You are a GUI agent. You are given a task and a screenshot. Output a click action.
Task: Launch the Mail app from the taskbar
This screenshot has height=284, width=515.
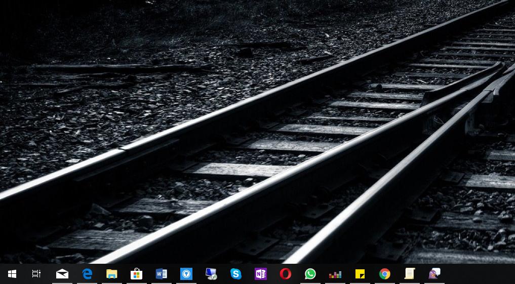62,273
